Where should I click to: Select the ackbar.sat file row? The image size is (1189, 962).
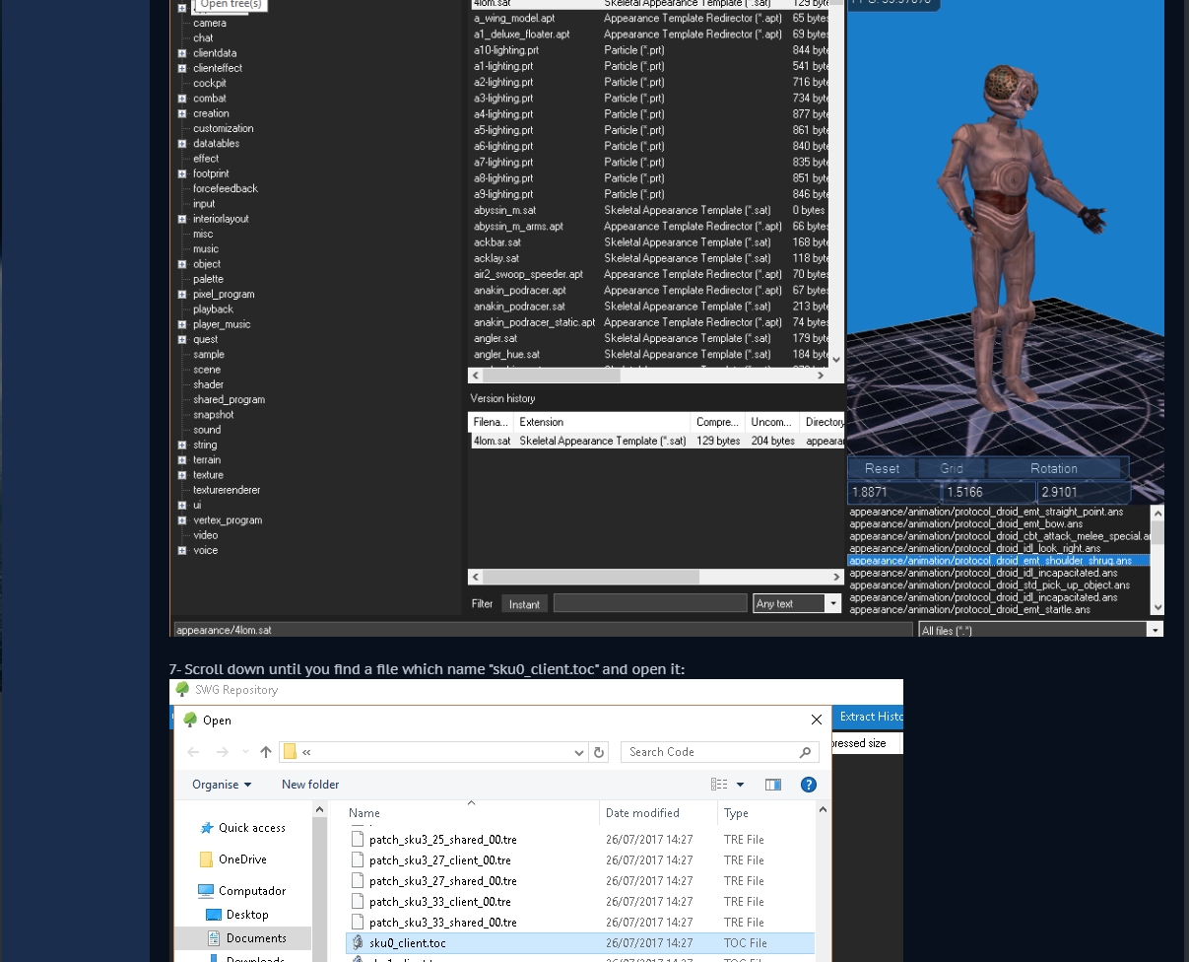[x=649, y=242]
